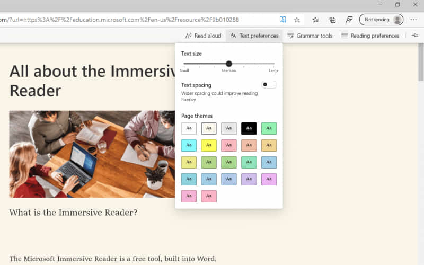The height and width of the screenshot is (265, 424).
Task: Click the Immersive Reader icon in address bar
Action: tap(282, 20)
